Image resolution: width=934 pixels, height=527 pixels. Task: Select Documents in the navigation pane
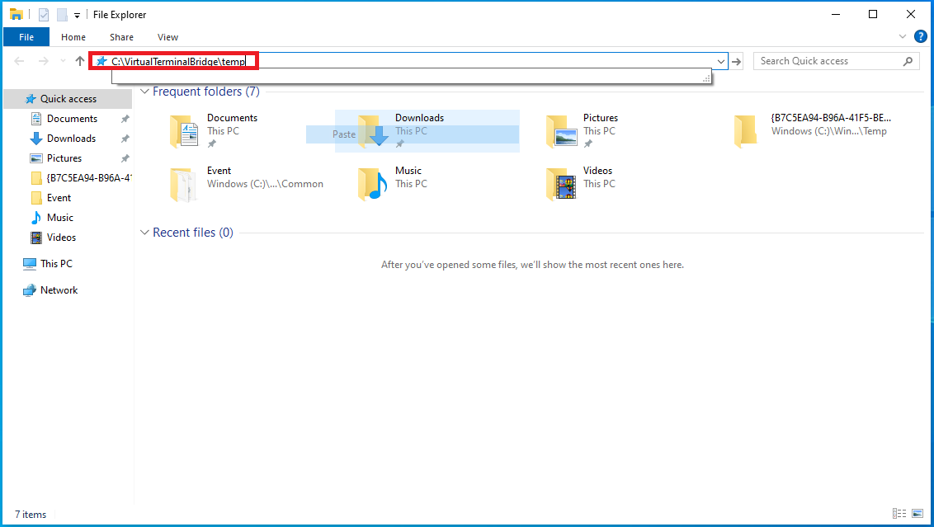[x=72, y=119]
